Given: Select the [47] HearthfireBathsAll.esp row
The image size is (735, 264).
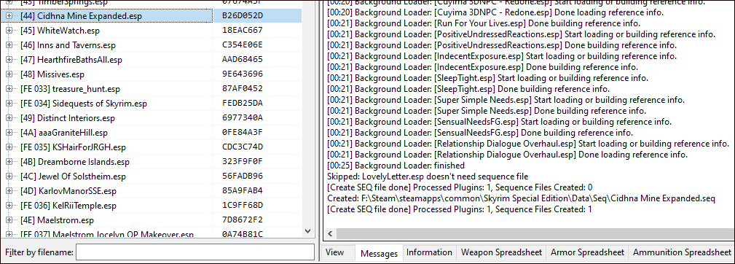Looking at the screenshot, I should click(152, 60).
